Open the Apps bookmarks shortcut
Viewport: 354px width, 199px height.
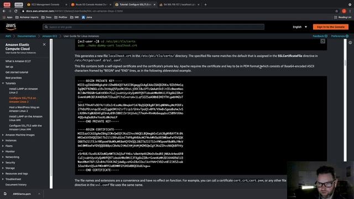click(8, 17)
